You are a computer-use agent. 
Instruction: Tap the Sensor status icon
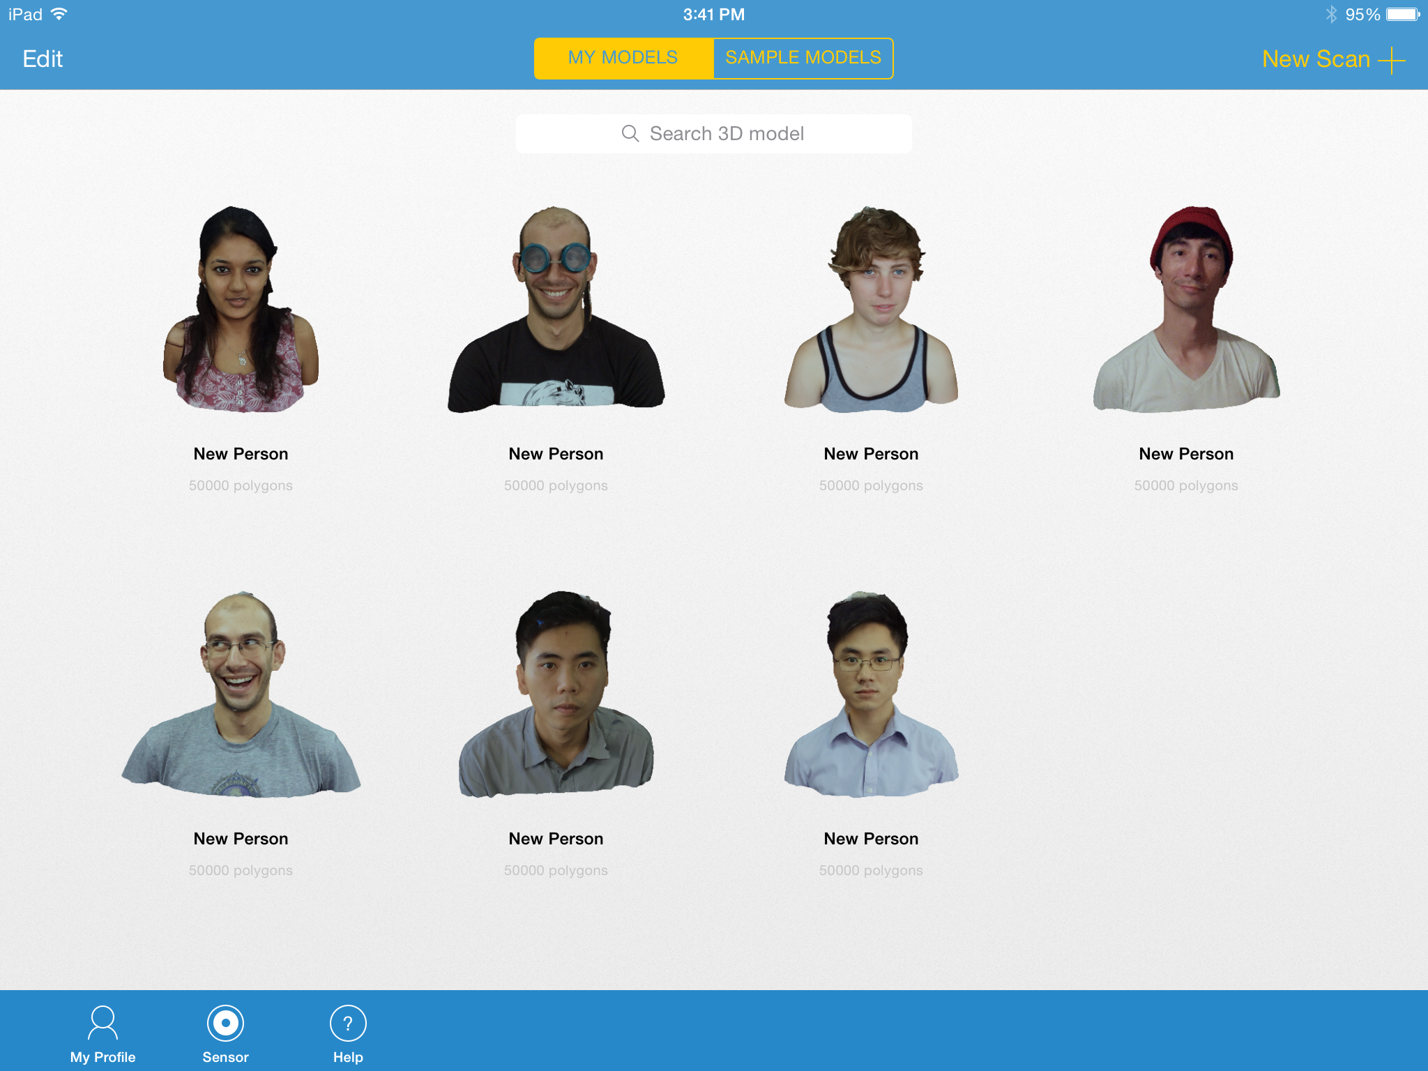point(225,1024)
